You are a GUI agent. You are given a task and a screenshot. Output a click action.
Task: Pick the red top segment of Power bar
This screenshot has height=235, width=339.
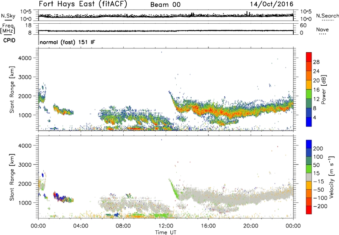coord(309,57)
